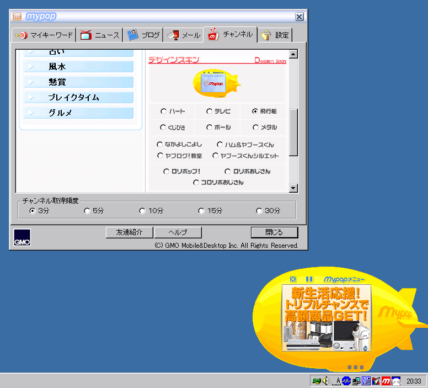Click the 新生活応援 ad banner in blimp
This screenshot has height=388, width=428.
point(327,318)
